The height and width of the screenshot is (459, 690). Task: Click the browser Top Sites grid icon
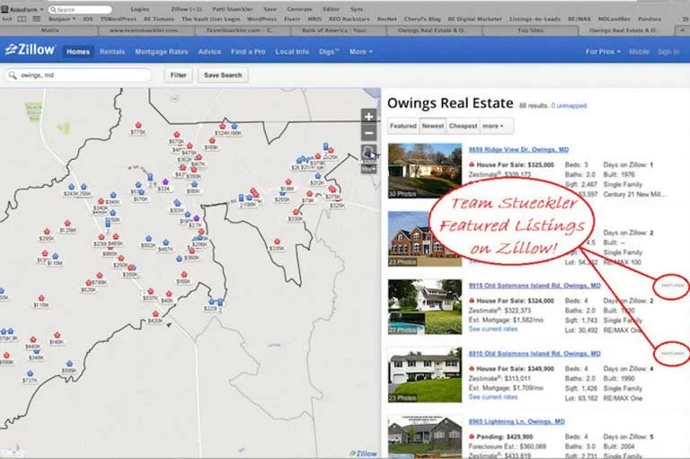pyautogui.click(x=37, y=20)
